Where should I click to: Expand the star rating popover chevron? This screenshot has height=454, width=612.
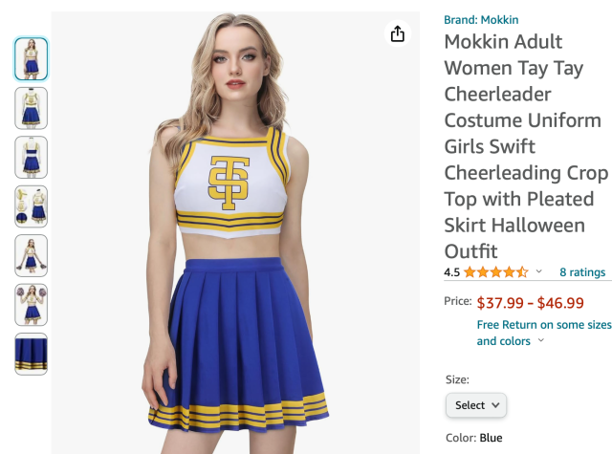(538, 272)
